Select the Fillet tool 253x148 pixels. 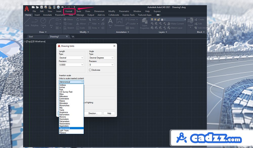click(92, 24)
